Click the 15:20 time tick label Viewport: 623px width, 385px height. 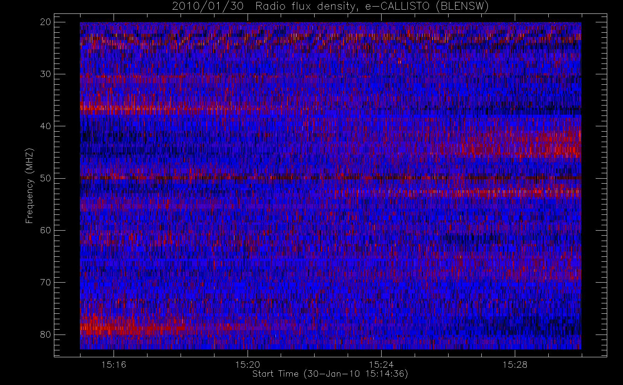tap(248, 365)
